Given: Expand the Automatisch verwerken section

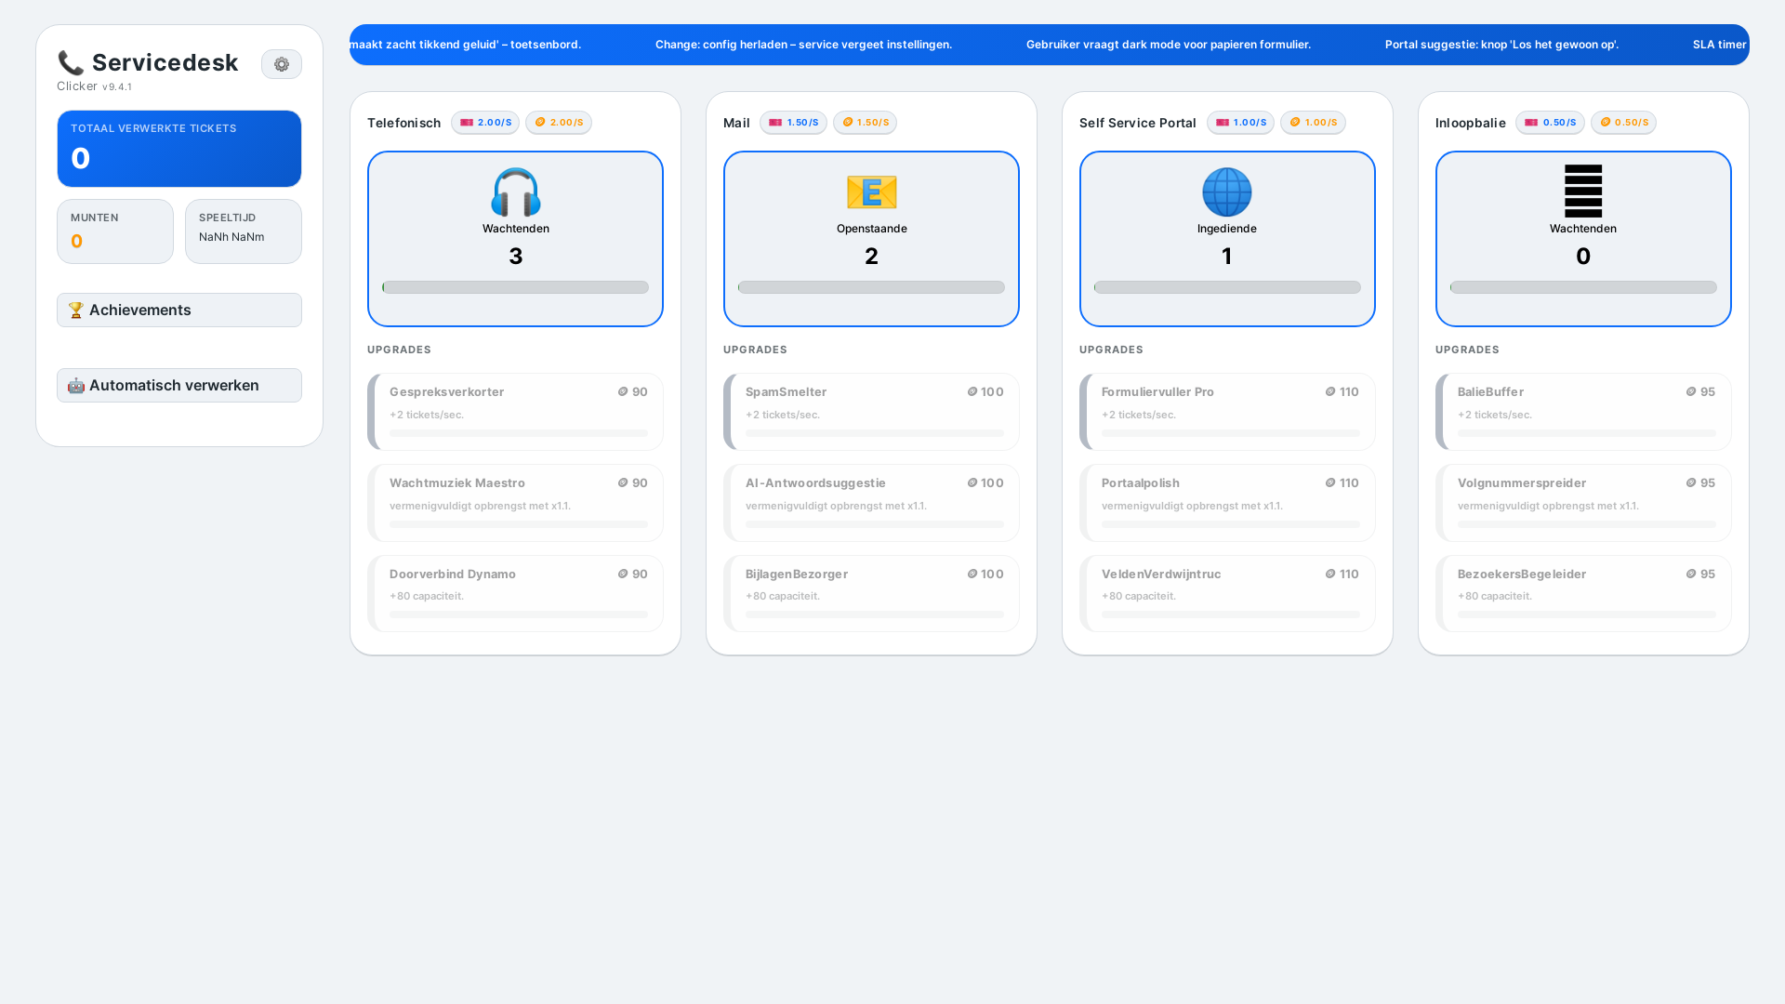Looking at the screenshot, I should (x=179, y=386).
